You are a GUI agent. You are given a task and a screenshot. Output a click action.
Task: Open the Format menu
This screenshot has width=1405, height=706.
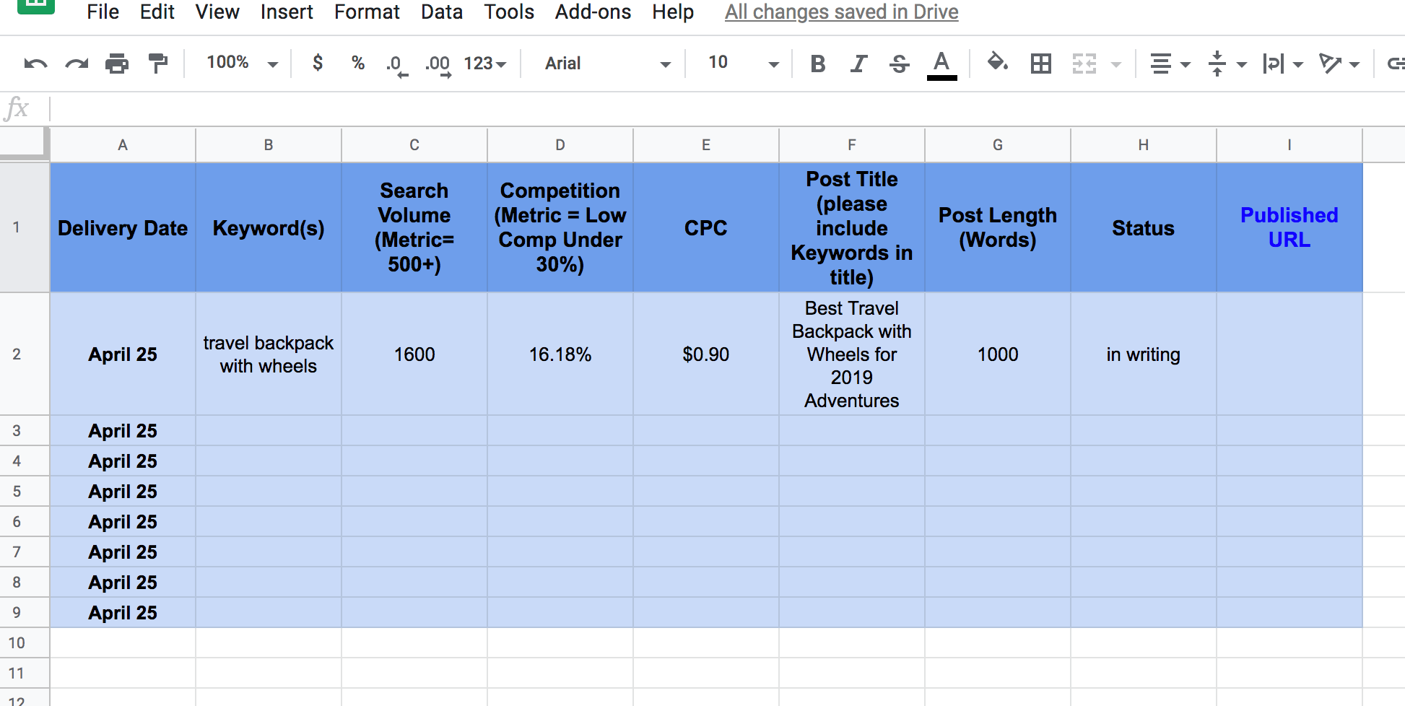pos(367,12)
